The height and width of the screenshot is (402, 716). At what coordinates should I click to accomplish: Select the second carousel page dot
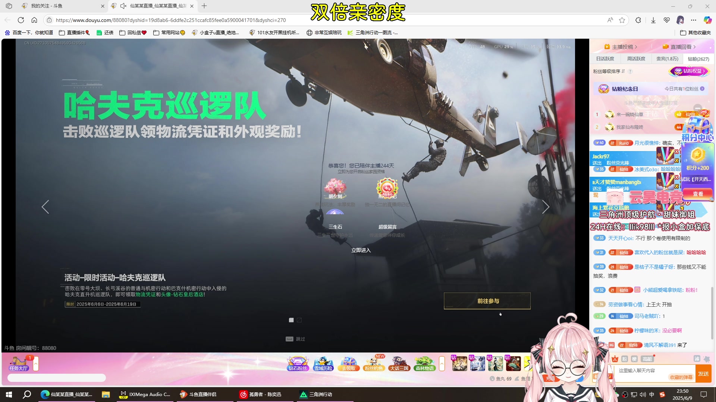coord(299,320)
